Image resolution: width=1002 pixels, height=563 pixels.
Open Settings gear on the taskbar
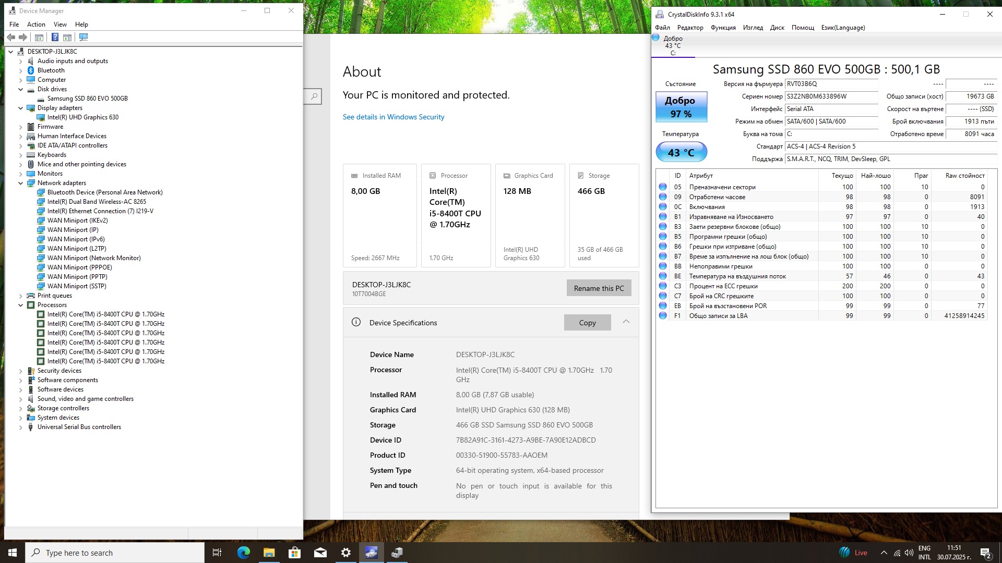point(346,553)
